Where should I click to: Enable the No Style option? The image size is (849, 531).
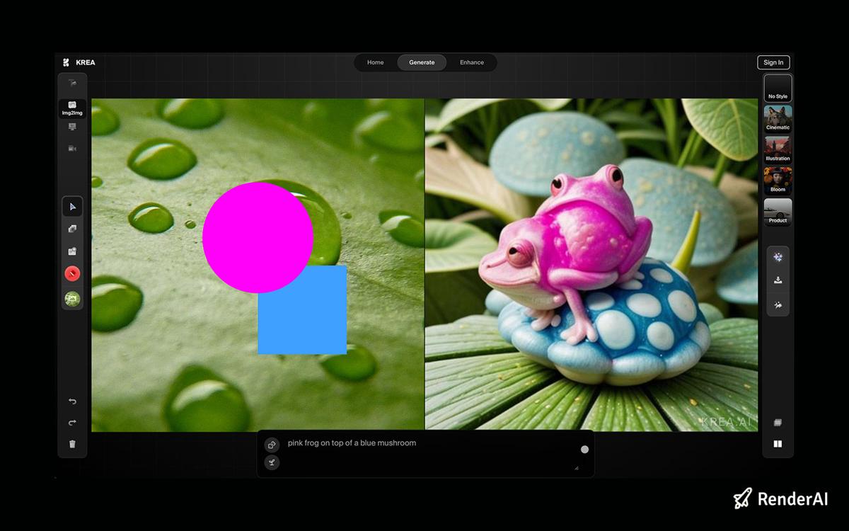pyautogui.click(x=777, y=88)
